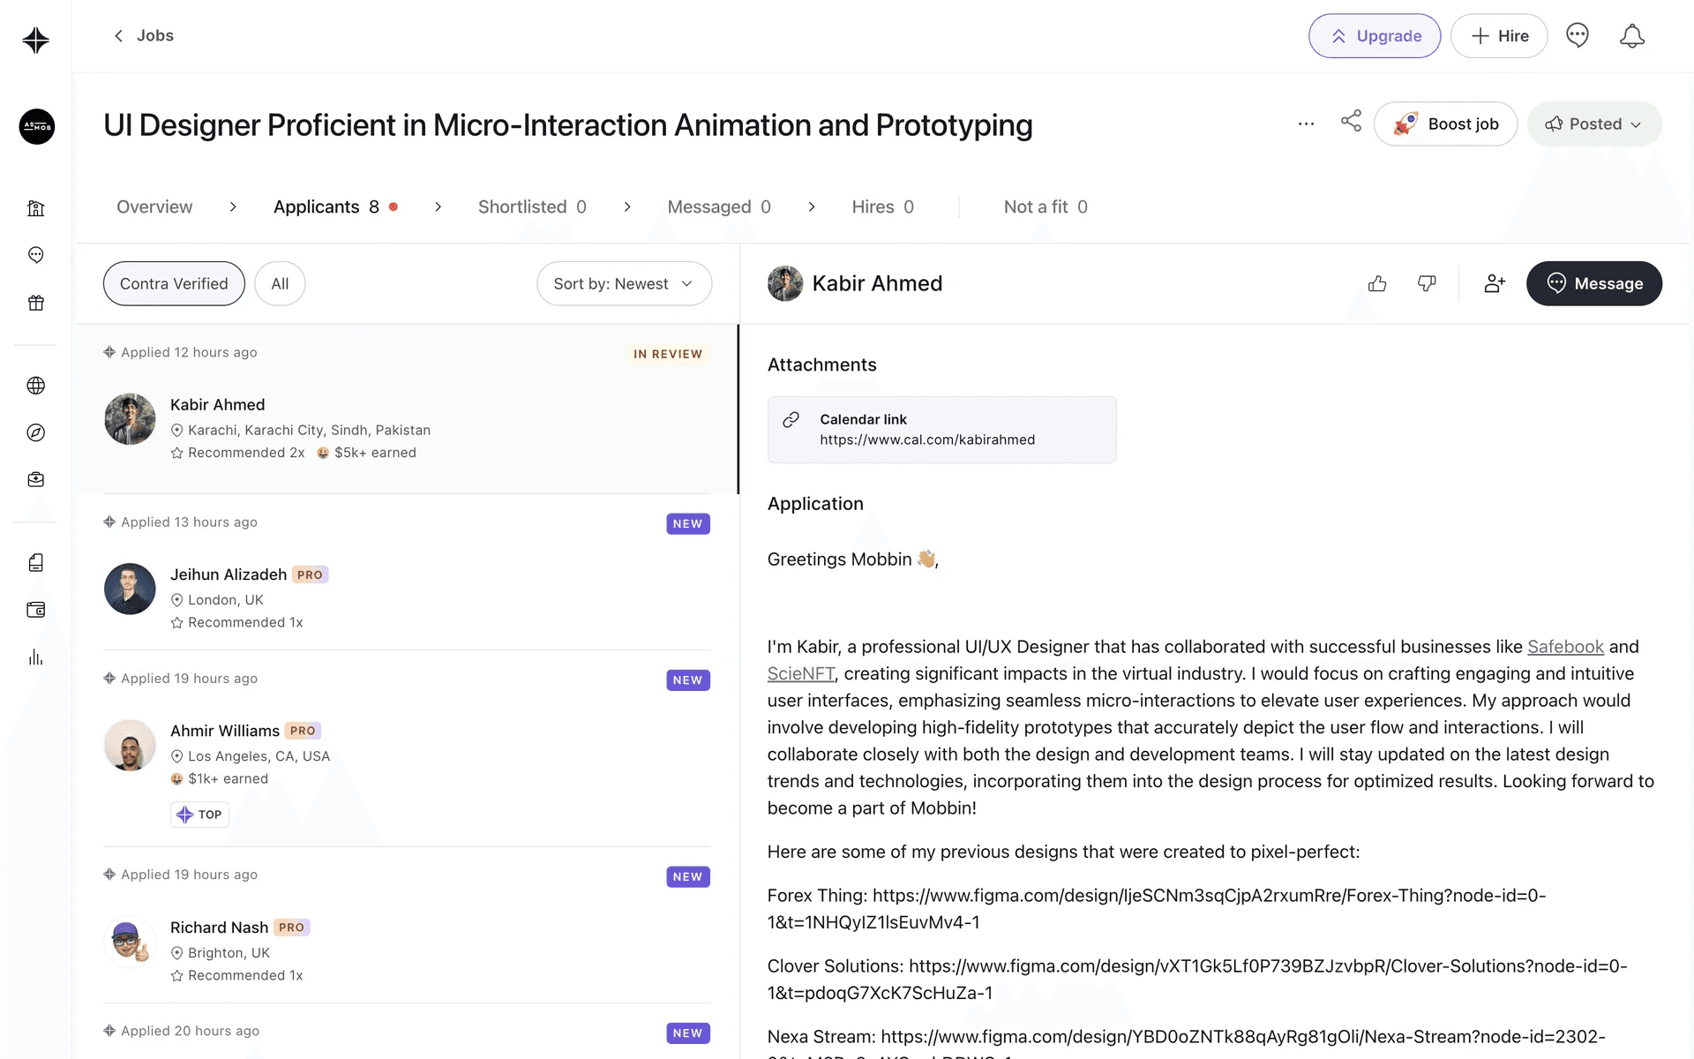Open the share job icon
The height and width of the screenshot is (1059, 1694).
(x=1351, y=122)
